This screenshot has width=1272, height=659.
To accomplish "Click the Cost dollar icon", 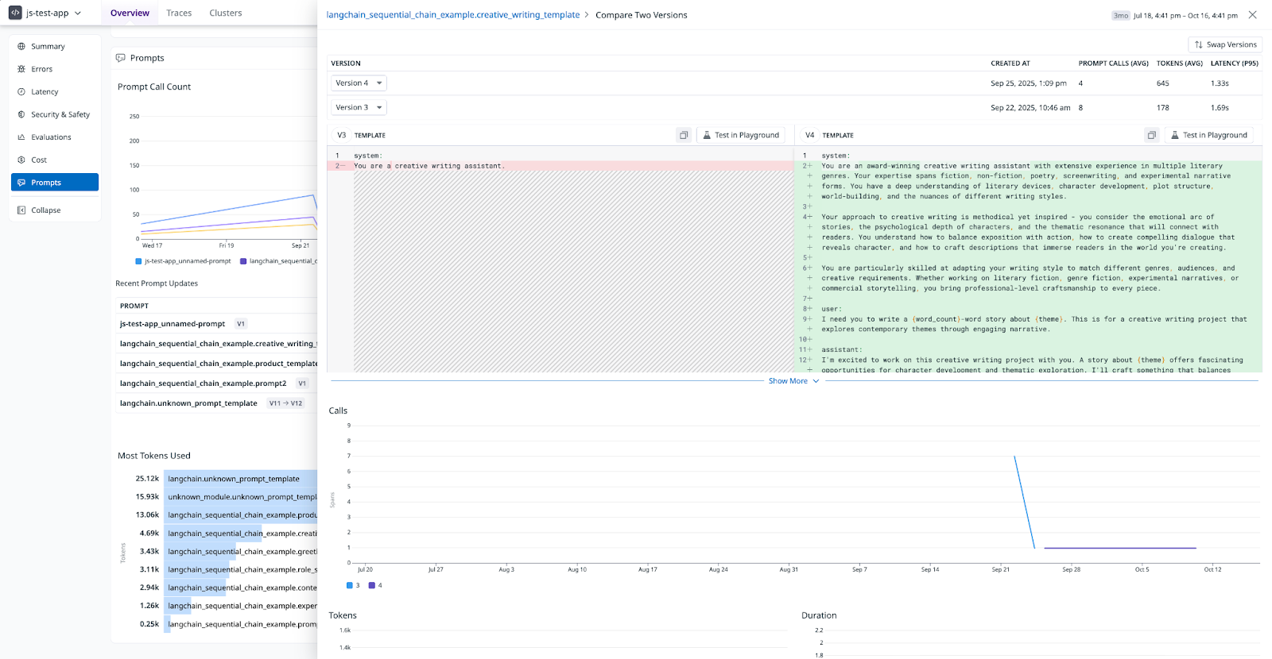I will (x=21, y=160).
